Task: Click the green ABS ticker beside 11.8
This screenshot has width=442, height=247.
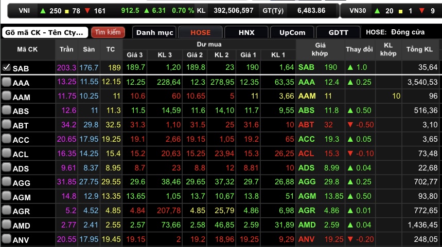Action: click(x=306, y=110)
